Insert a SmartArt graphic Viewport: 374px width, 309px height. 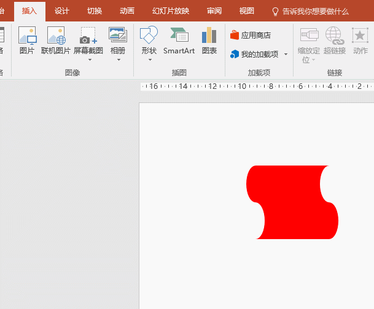coord(179,35)
